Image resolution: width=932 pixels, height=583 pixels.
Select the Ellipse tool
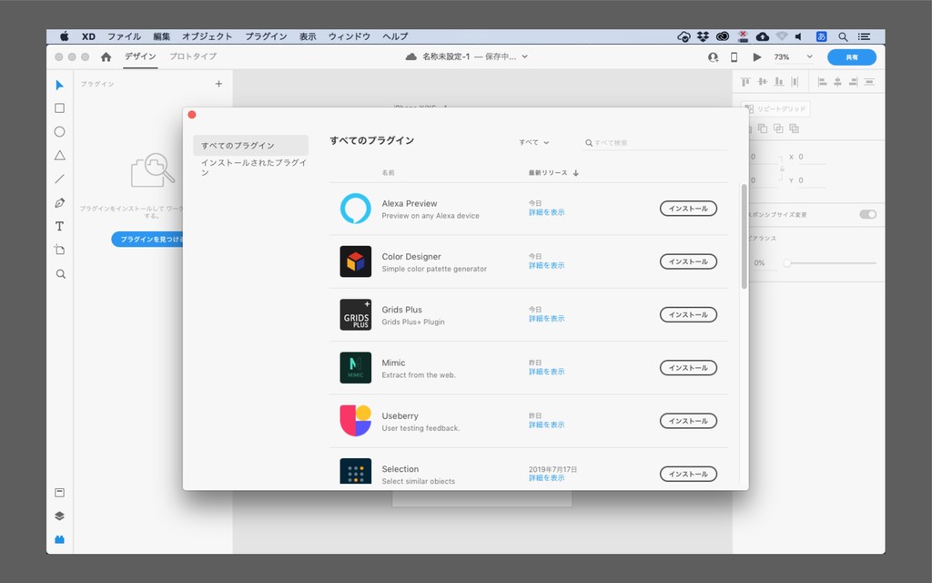point(59,131)
